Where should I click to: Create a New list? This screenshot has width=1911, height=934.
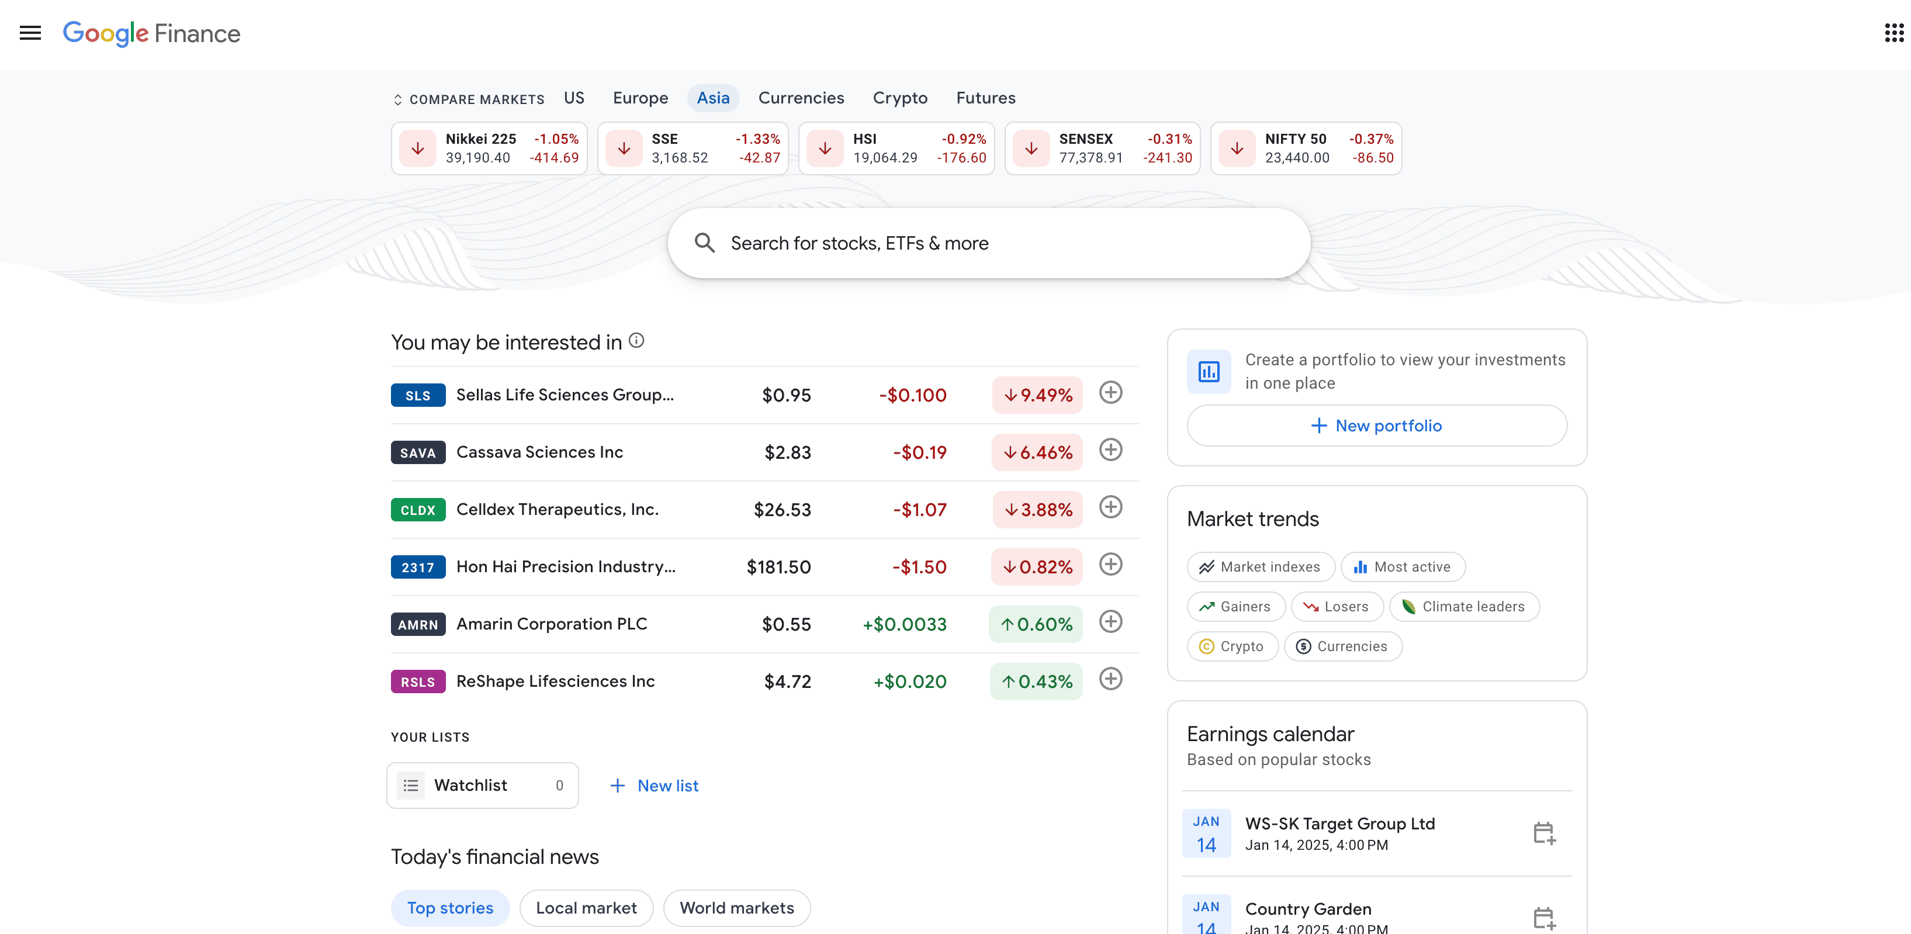653,786
